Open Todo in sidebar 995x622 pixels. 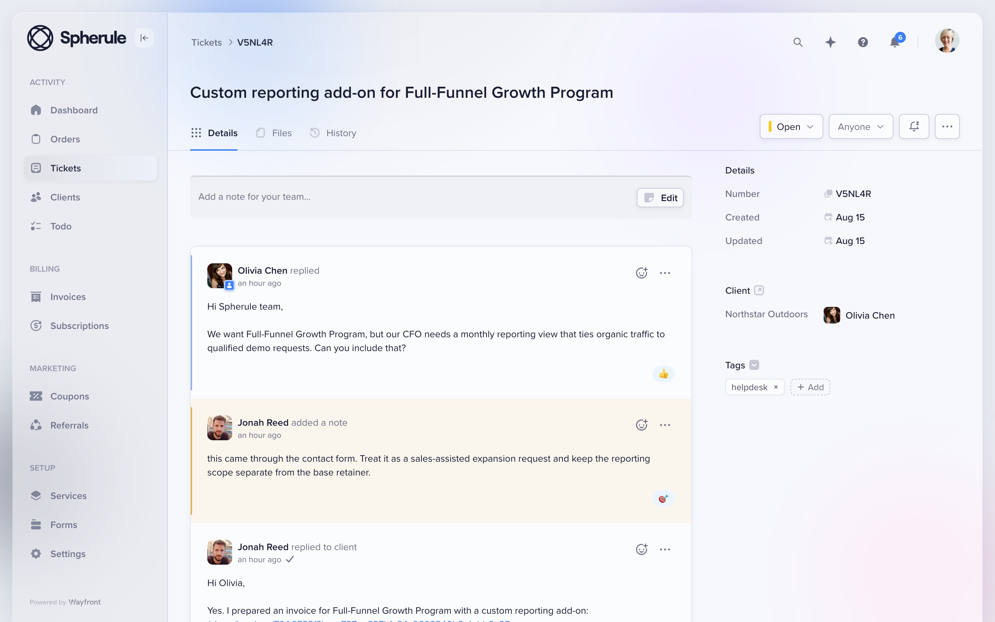tap(91, 226)
